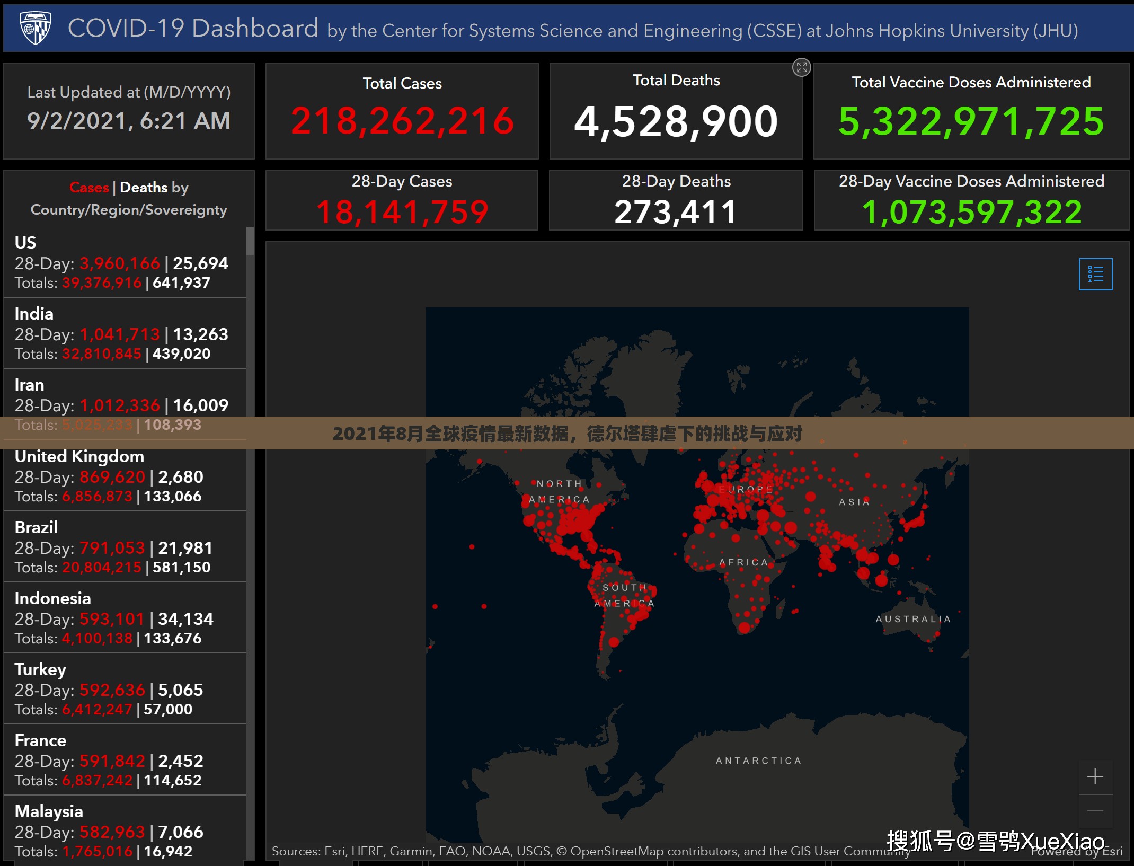Select India in the country list

pyautogui.click(x=34, y=314)
